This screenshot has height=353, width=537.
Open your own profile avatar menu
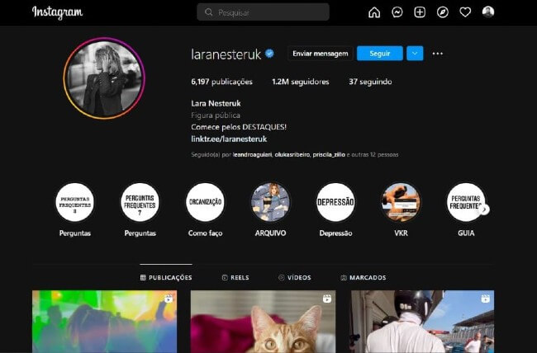488,12
